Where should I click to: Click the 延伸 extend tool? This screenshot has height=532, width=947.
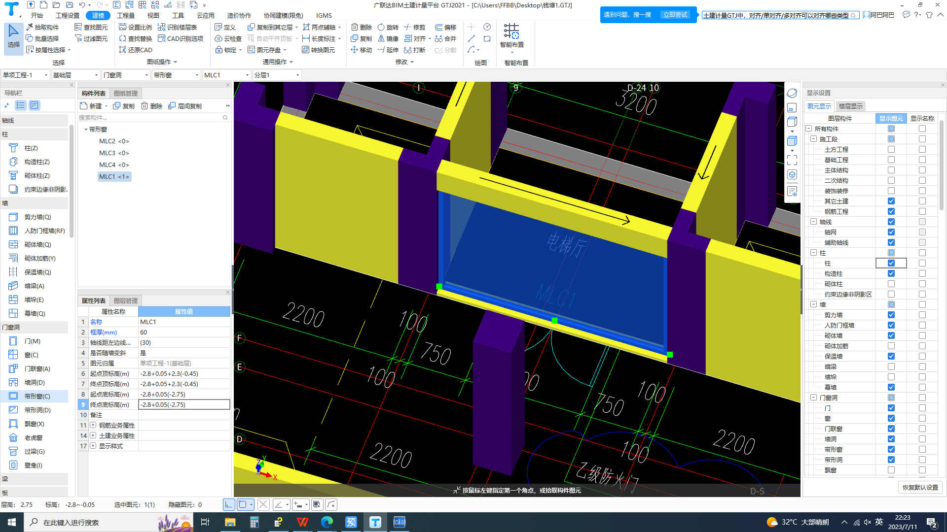(x=388, y=50)
